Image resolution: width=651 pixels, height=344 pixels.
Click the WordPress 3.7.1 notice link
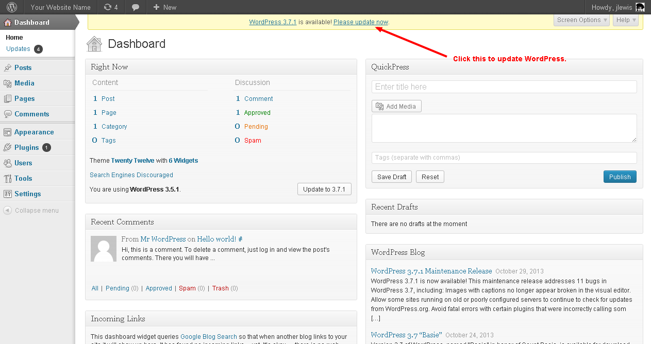(273, 22)
